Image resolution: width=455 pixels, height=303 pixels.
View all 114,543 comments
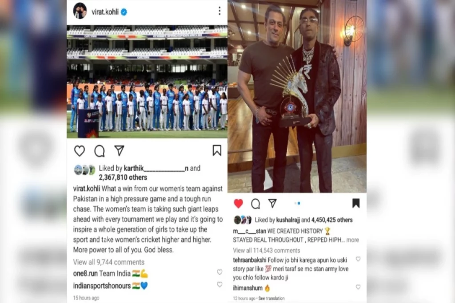tap(267, 250)
